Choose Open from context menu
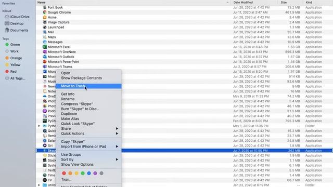 pyautogui.click(x=88, y=73)
